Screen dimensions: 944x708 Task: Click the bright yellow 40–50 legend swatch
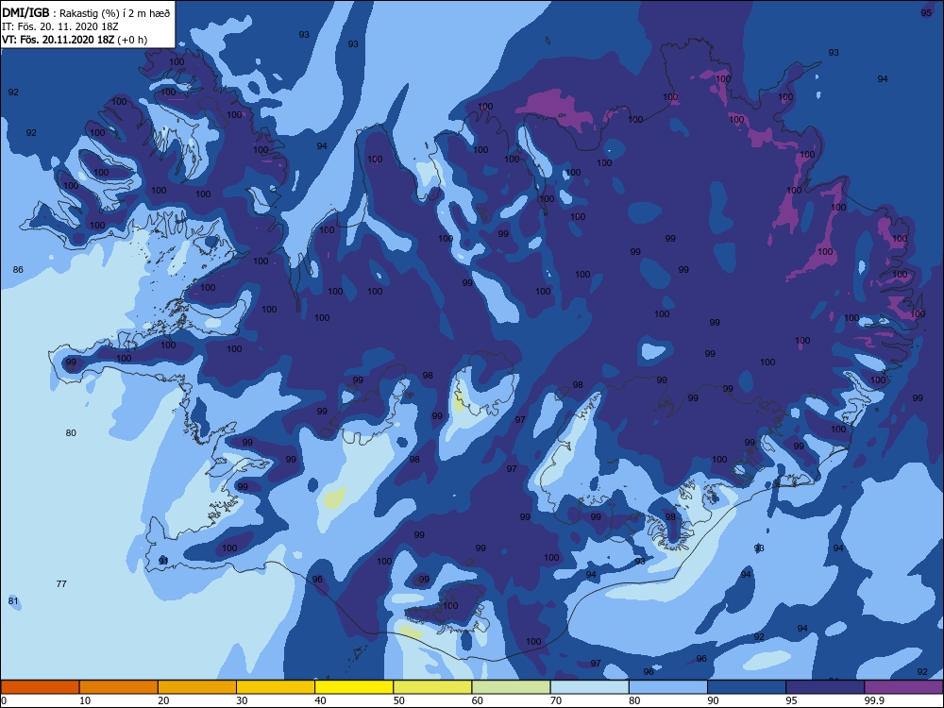point(354,687)
